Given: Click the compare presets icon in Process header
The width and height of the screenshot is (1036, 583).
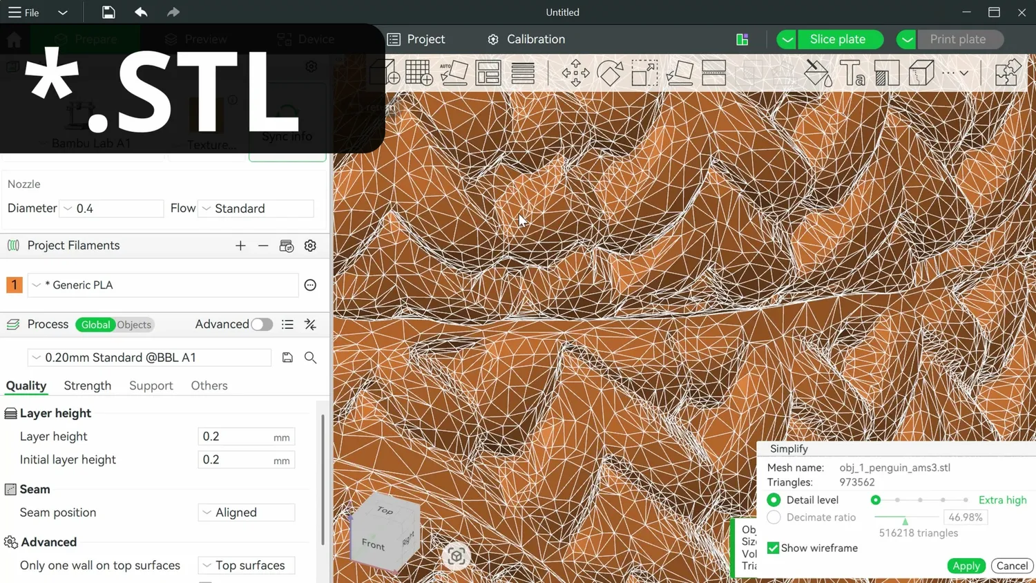Looking at the screenshot, I should tap(311, 325).
